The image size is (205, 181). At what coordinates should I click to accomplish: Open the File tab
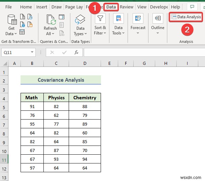[8, 7]
